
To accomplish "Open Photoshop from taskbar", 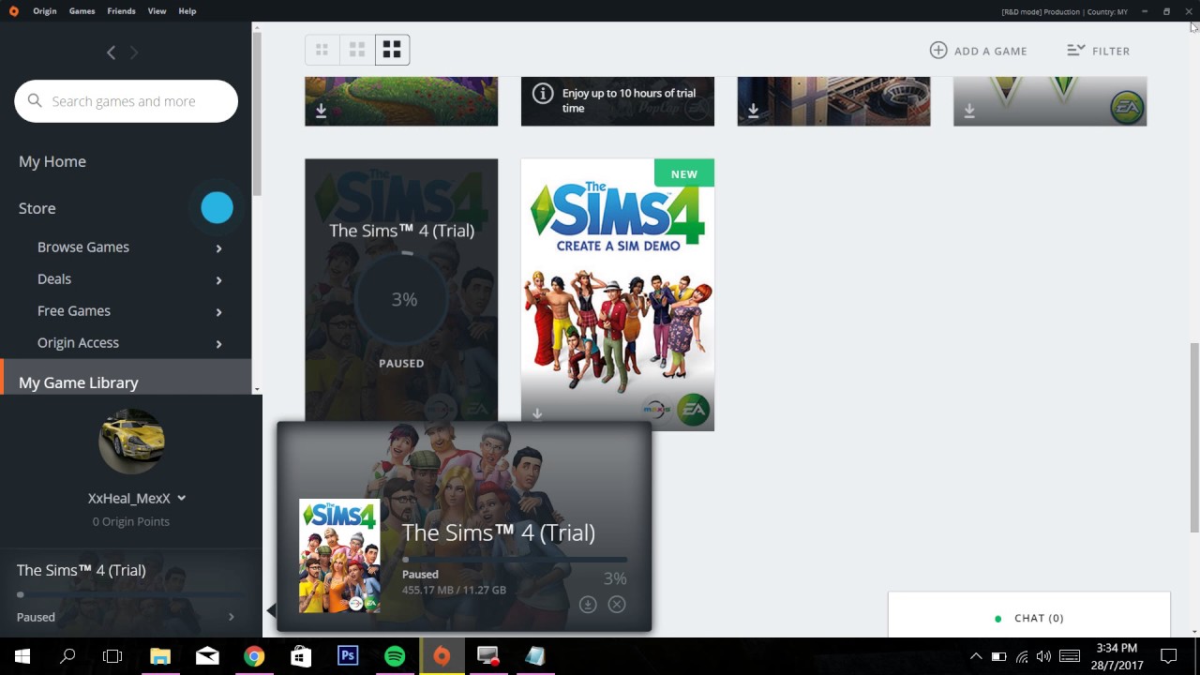I will coord(348,656).
